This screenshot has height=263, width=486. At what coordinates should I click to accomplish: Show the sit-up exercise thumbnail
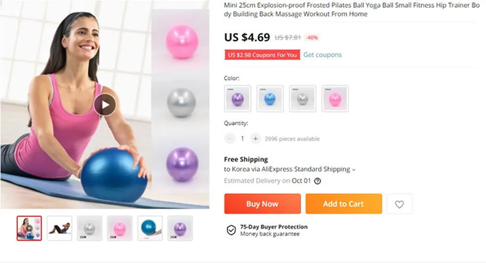[x=59, y=229]
